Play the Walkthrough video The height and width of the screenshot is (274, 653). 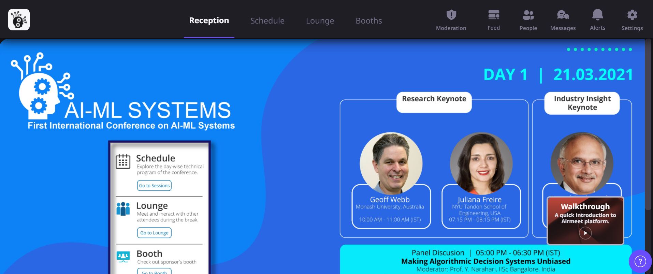click(x=585, y=233)
